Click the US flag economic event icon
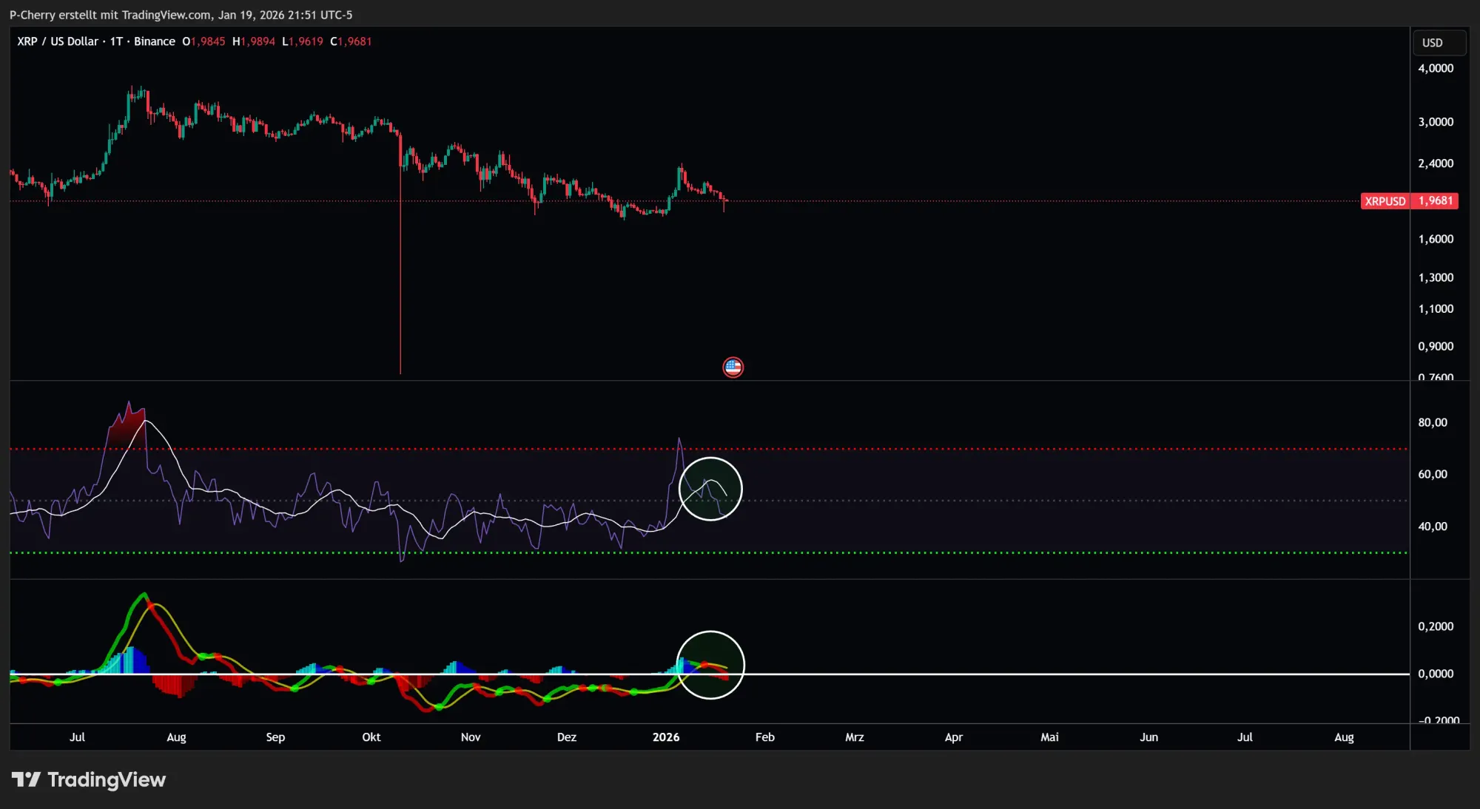The height and width of the screenshot is (809, 1480). 733,366
